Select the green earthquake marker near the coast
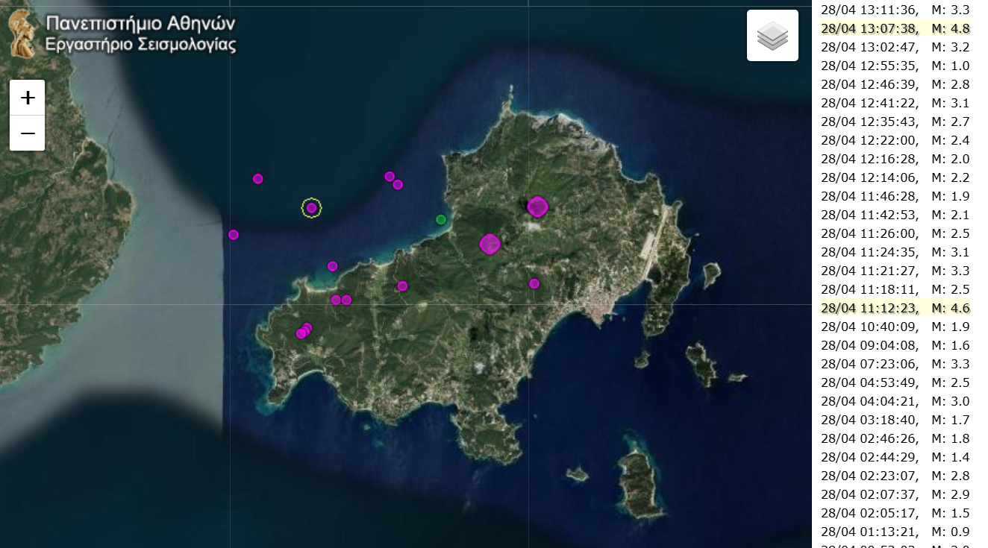Screen dimensions: 988x548 [x=441, y=219]
